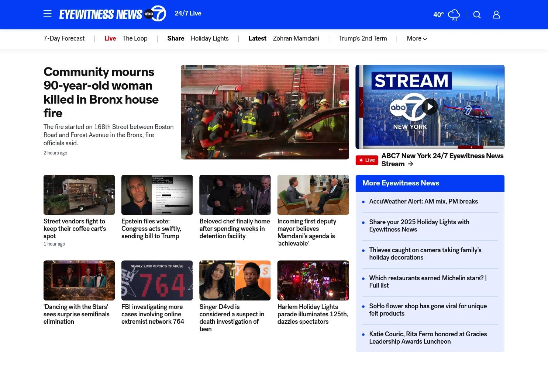Read street vendors coffee cart story
The width and height of the screenshot is (548, 365).
click(75, 229)
